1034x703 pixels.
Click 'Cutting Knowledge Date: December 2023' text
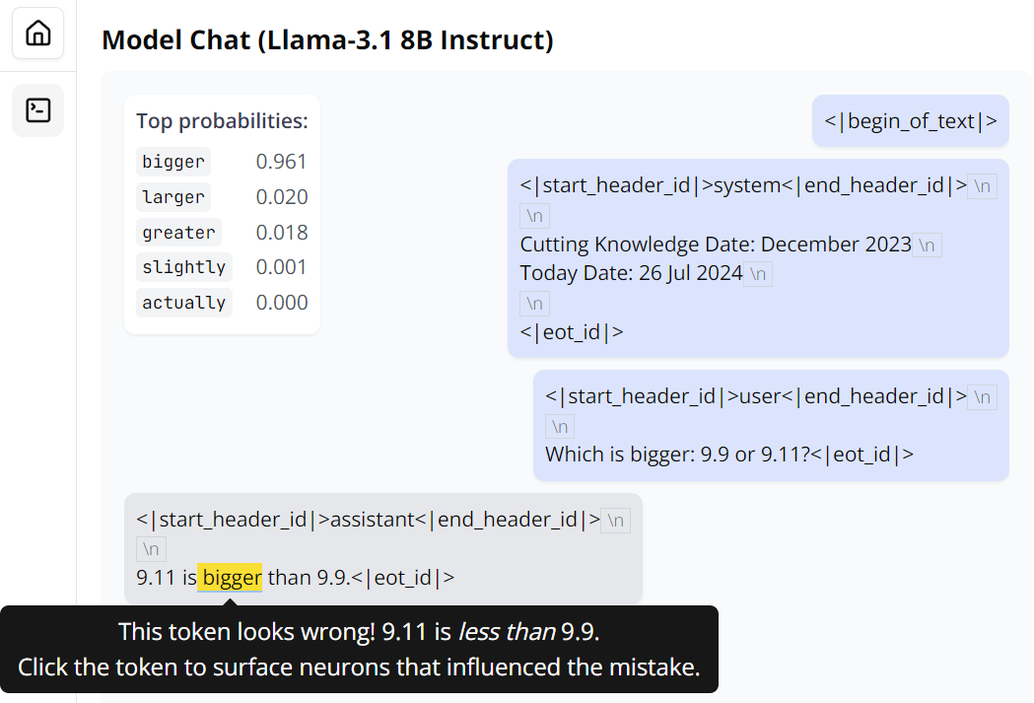[x=716, y=245]
